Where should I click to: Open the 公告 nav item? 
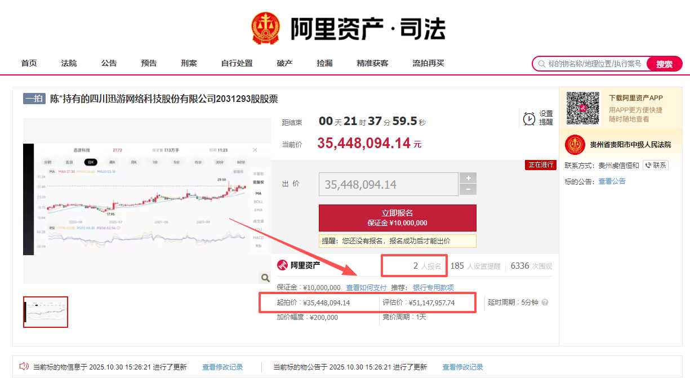click(109, 63)
